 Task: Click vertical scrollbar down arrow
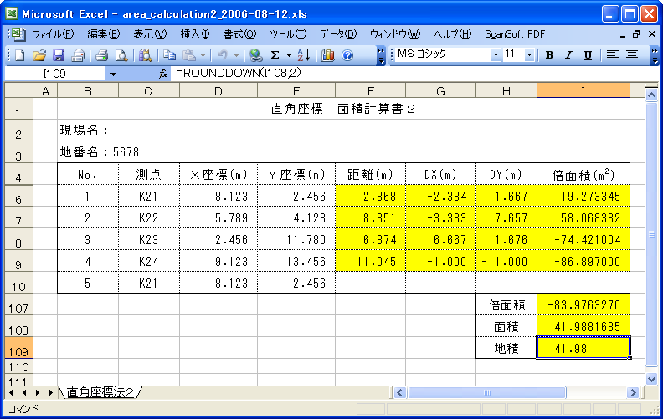coord(651,380)
